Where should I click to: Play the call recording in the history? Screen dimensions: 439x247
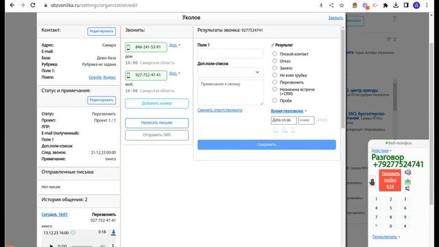click(x=51, y=246)
